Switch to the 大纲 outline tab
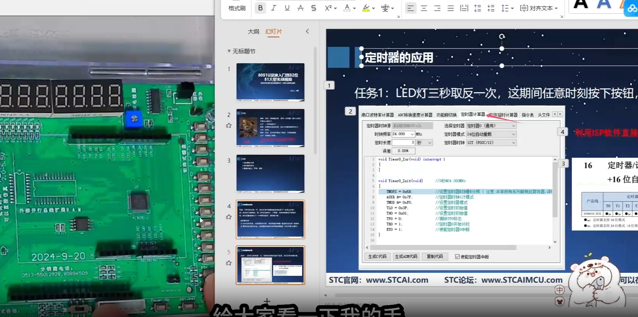The height and width of the screenshot is (317, 638). [x=253, y=32]
